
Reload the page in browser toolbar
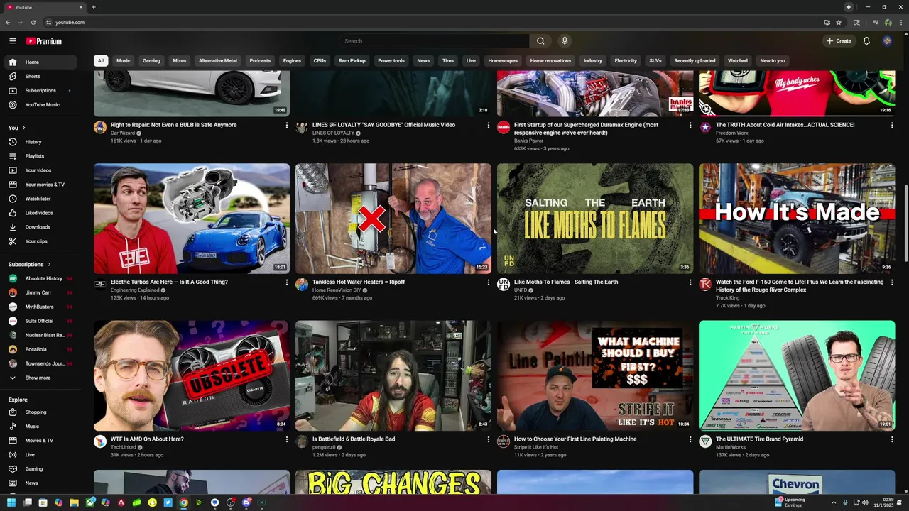coord(33,22)
